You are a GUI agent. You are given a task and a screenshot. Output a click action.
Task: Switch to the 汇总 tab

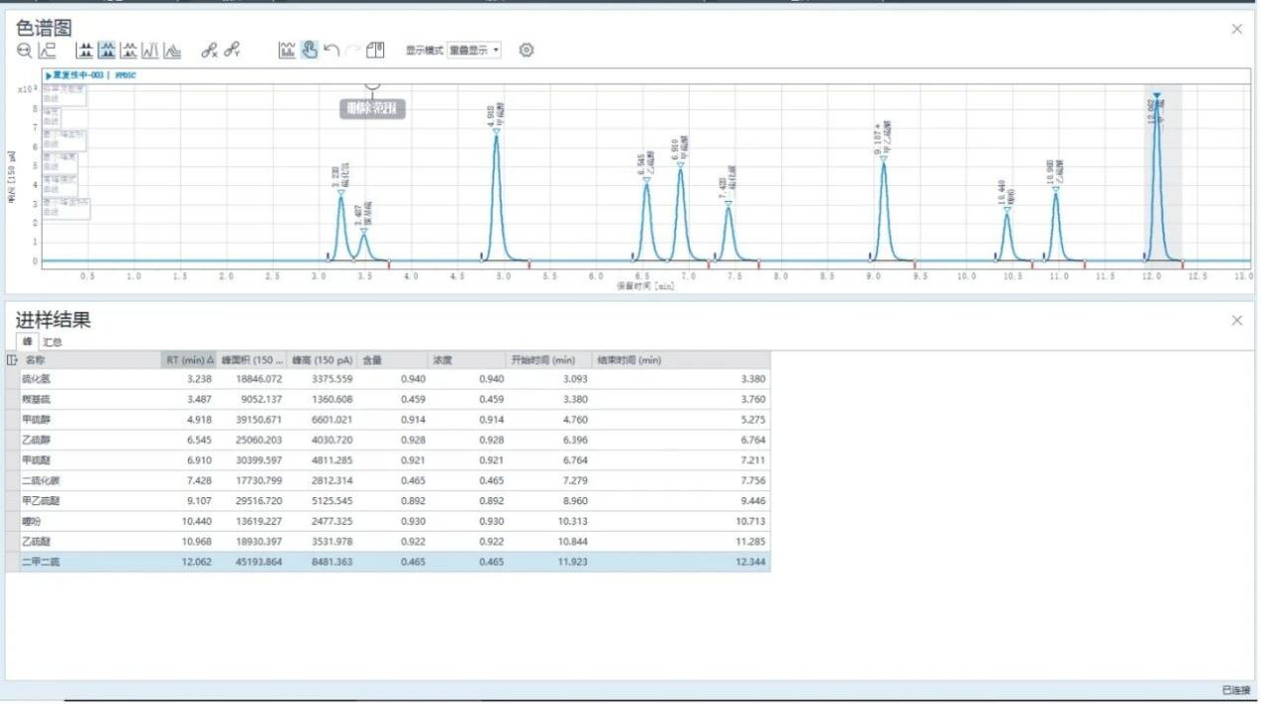(52, 342)
